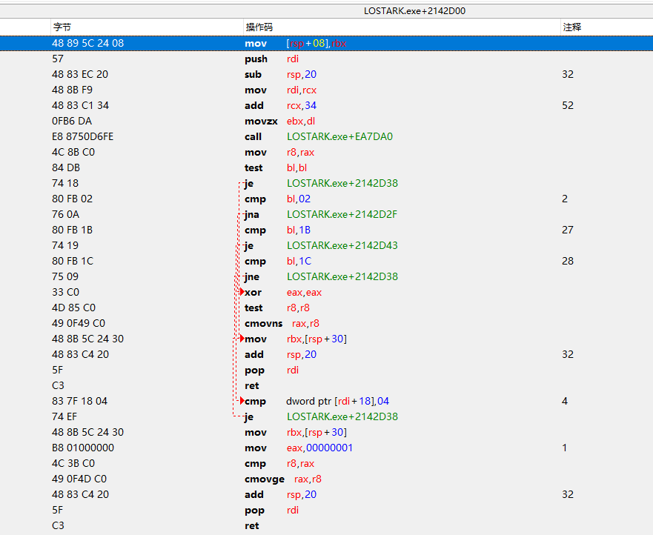Click bytes B8 01000000
This screenshot has height=535, width=653.
pos(83,448)
